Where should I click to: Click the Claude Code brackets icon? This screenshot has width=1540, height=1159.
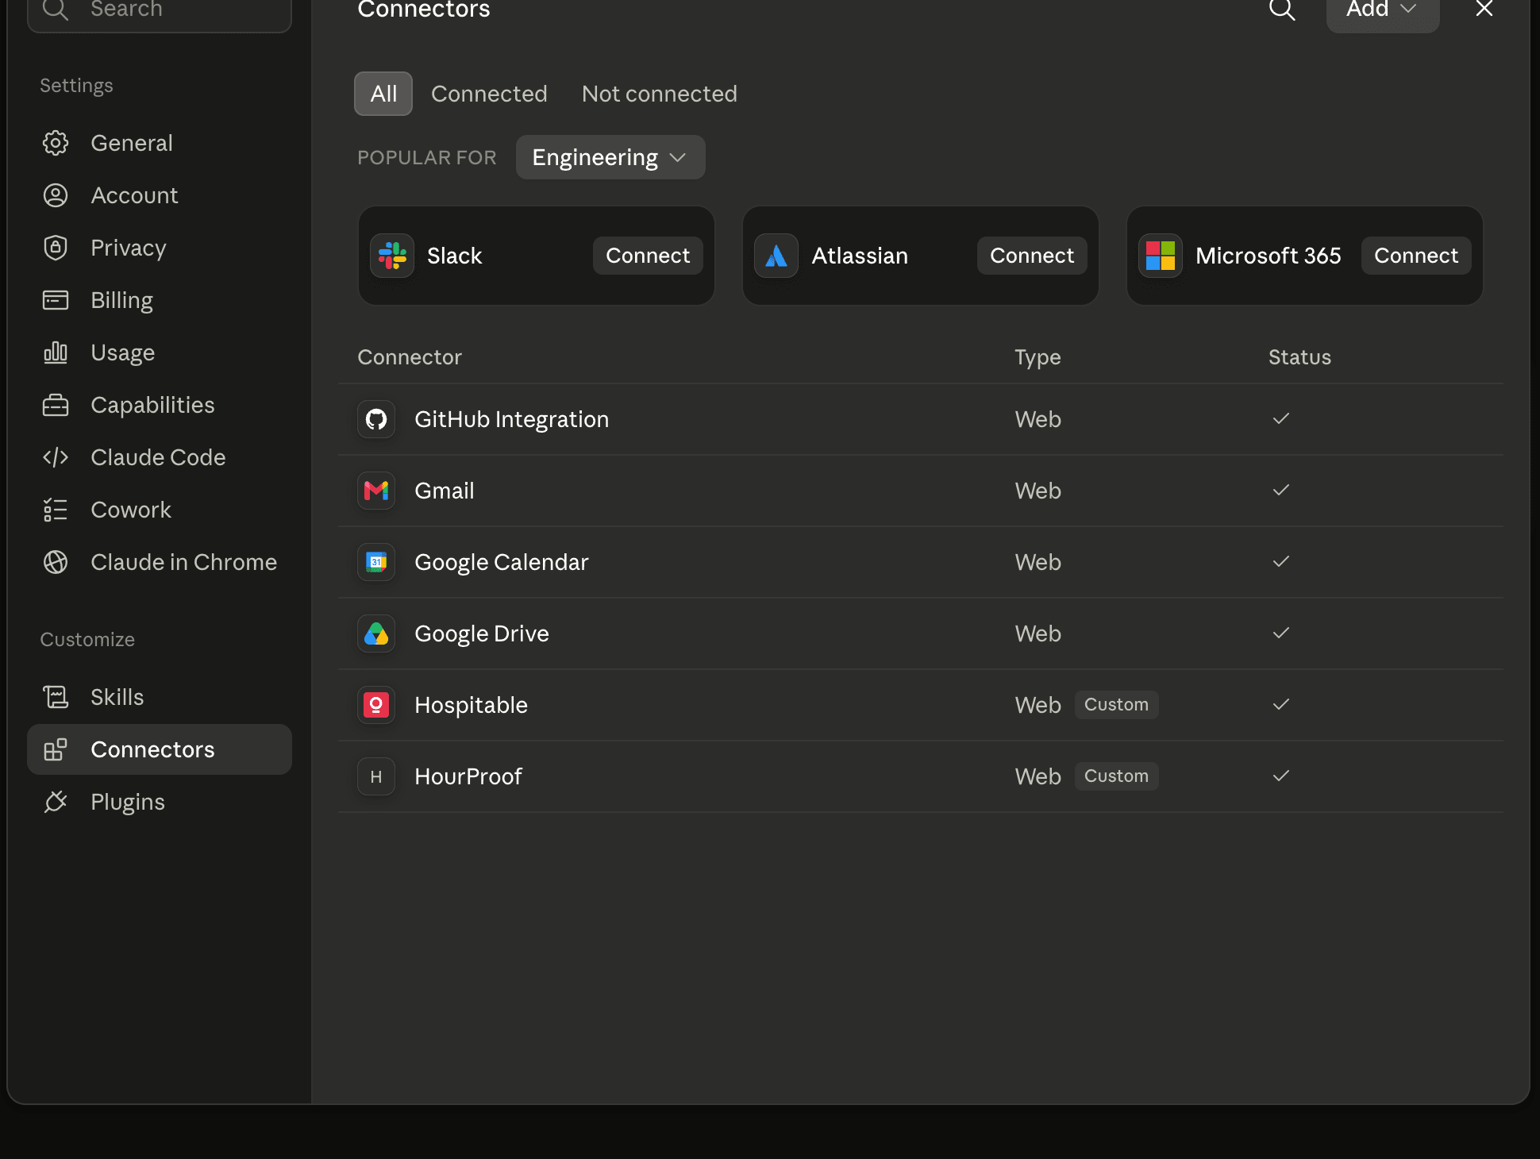[x=56, y=457]
